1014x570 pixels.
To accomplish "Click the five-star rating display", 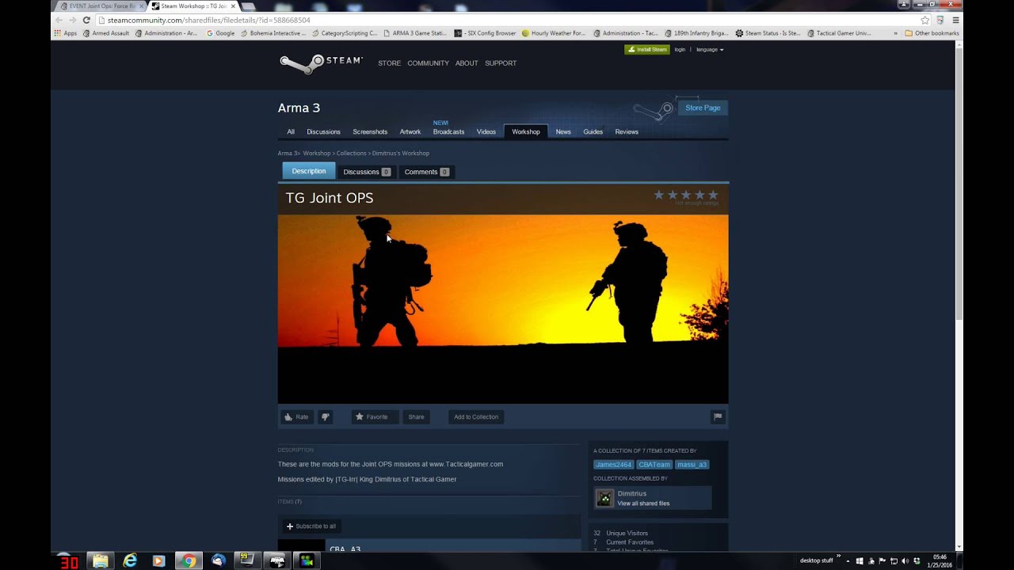I will (686, 195).
